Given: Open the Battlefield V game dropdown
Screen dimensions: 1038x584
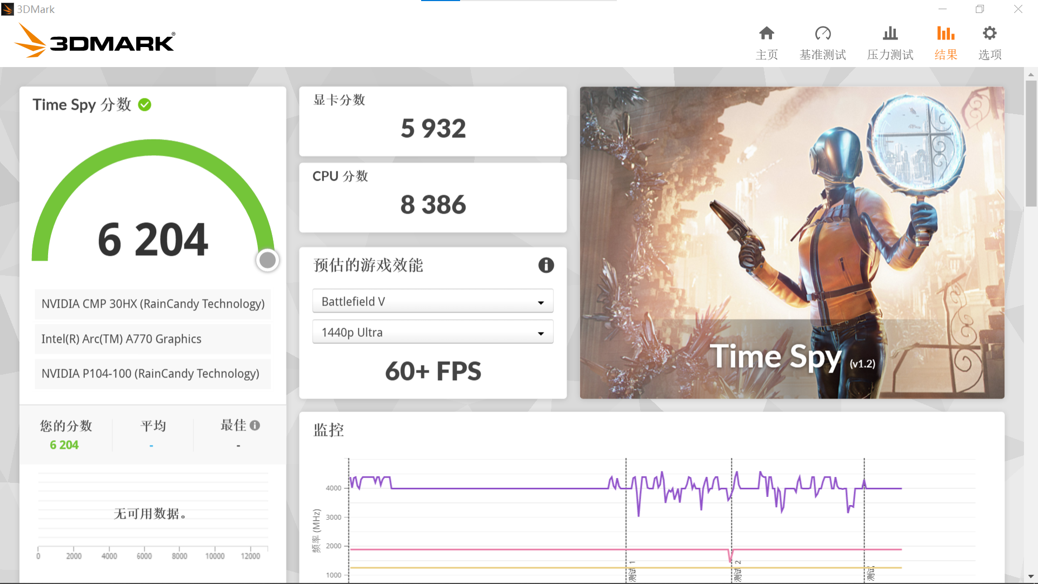Looking at the screenshot, I should tap(432, 301).
